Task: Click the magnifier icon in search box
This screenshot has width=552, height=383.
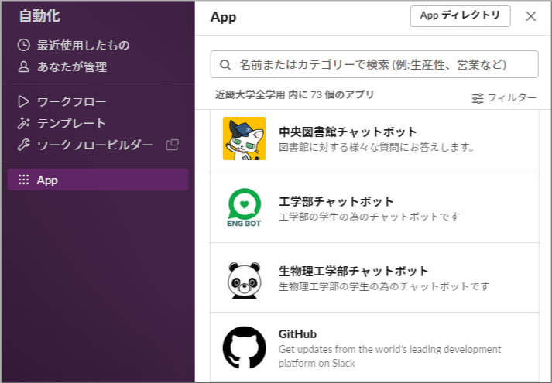Action: tap(226, 65)
